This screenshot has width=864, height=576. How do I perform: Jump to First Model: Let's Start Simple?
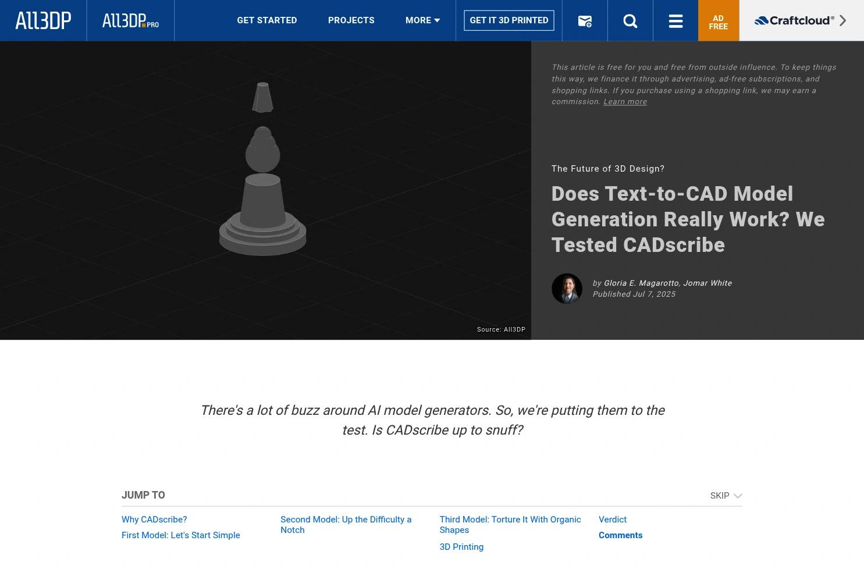point(181,535)
